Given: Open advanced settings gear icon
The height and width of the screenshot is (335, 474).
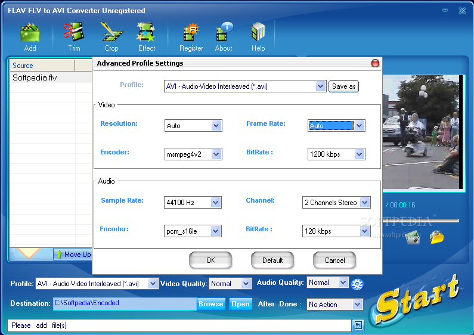Looking at the screenshot, I should pyautogui.click(x=357, y=284).
